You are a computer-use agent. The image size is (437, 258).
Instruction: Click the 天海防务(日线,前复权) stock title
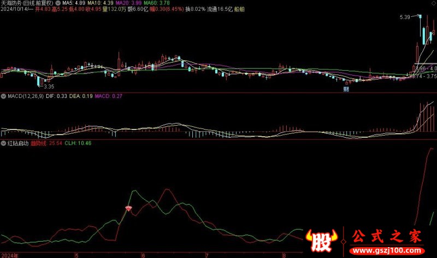(27, 3)
